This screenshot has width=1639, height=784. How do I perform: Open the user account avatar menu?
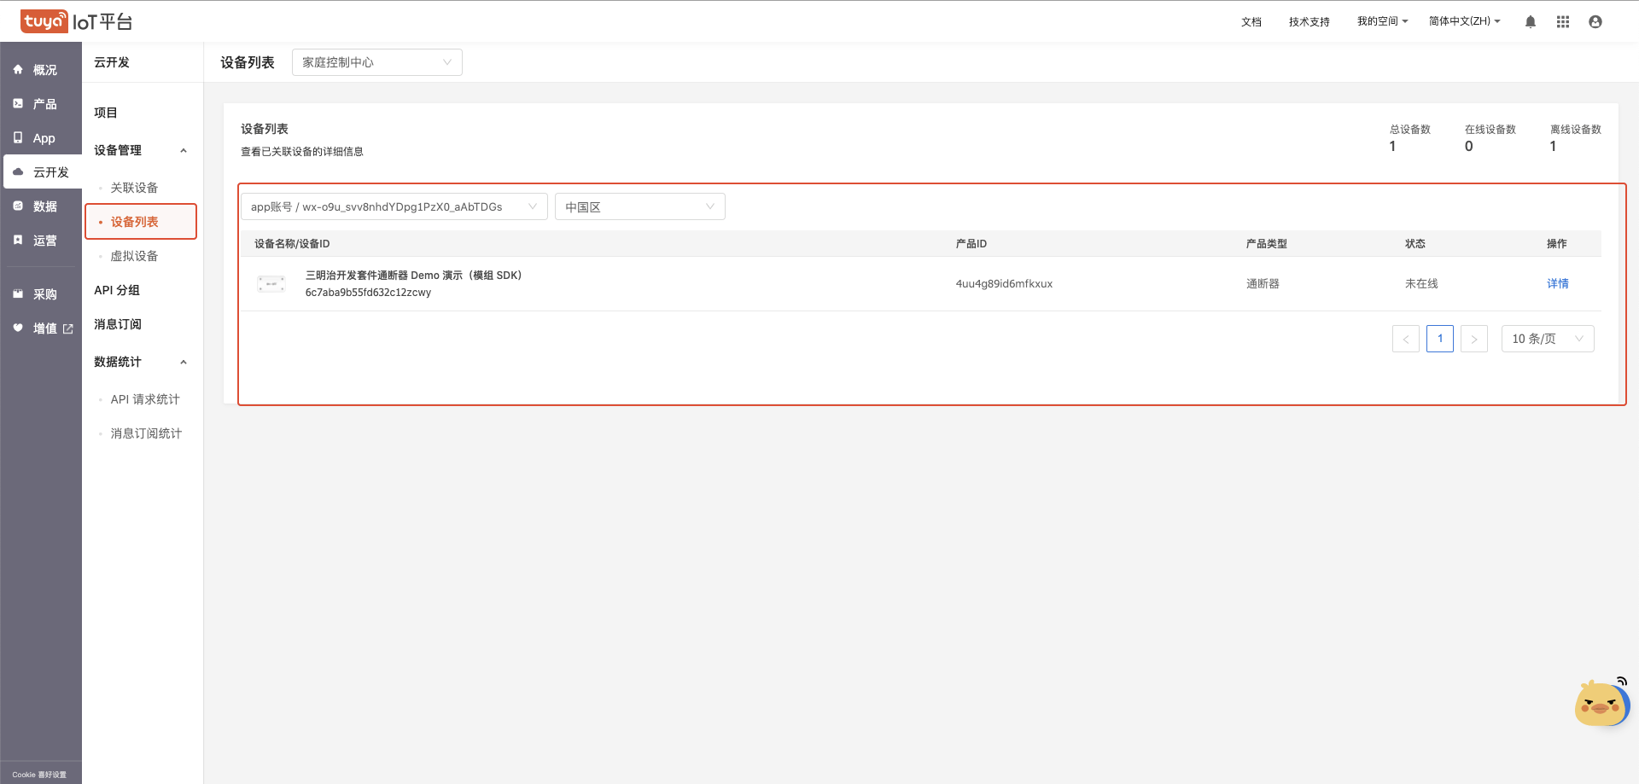(x=1595, y=22)
